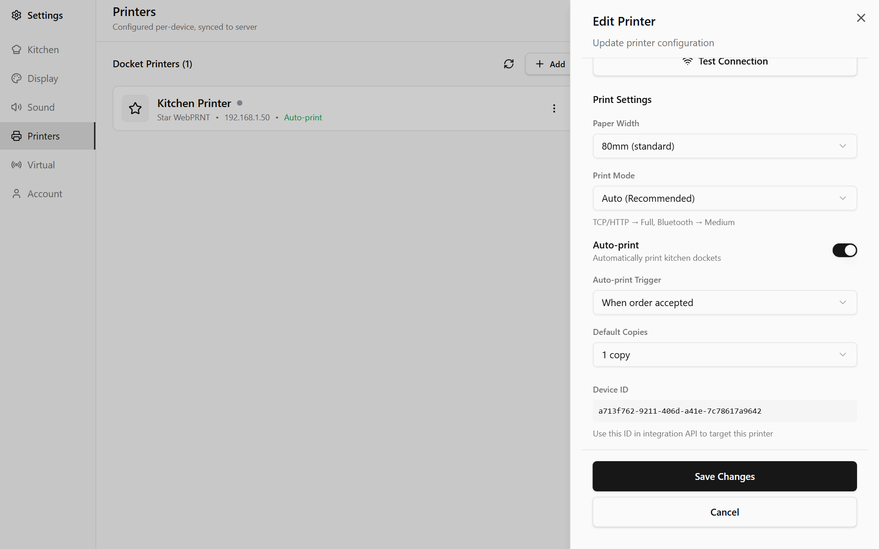Open Sound settings
Viewport: 879px width, 549px height.
pos(48,107)
